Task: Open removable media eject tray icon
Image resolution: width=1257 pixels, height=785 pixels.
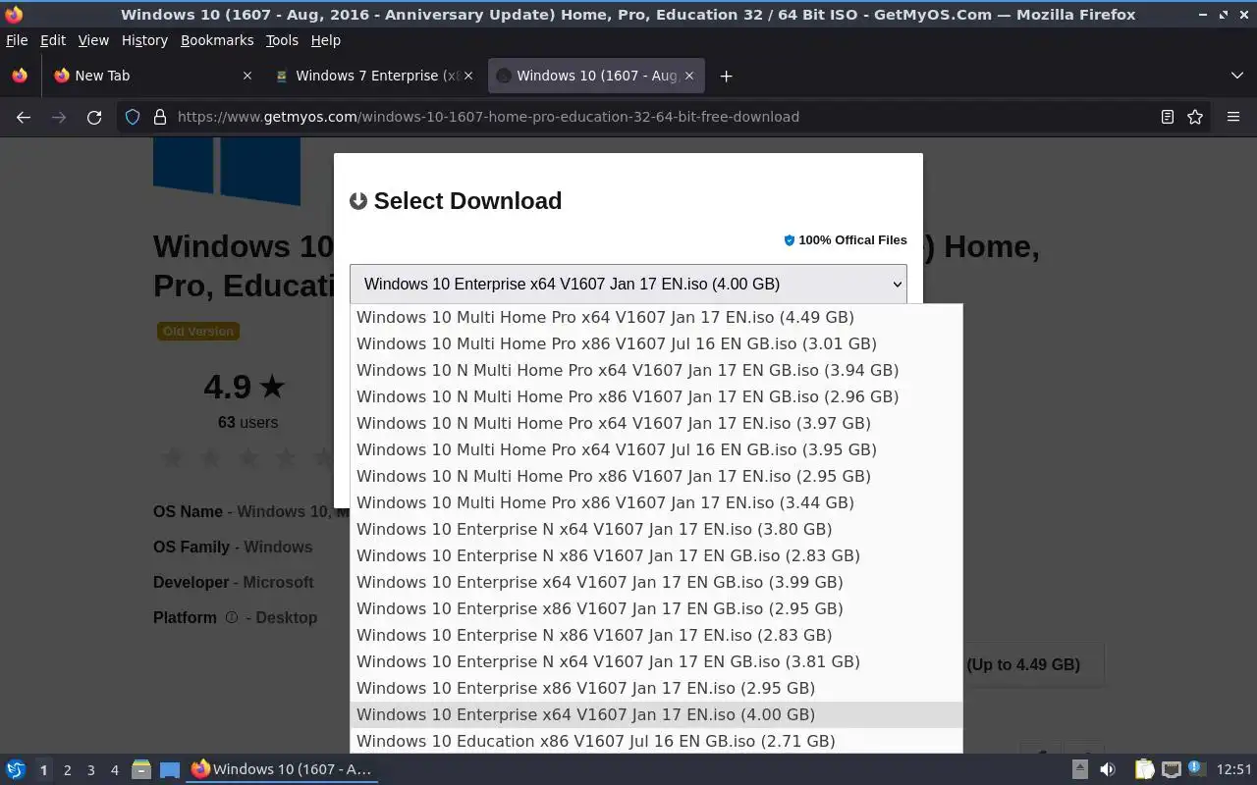Action: [1079, 769]
